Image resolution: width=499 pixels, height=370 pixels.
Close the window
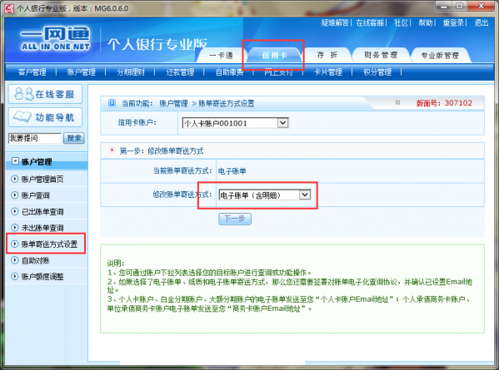(x=482, y=7)
